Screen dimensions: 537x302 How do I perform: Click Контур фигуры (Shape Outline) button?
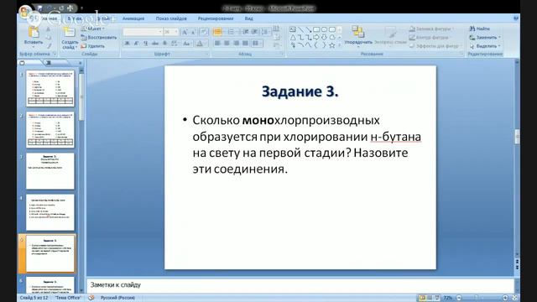pos(430,37)
